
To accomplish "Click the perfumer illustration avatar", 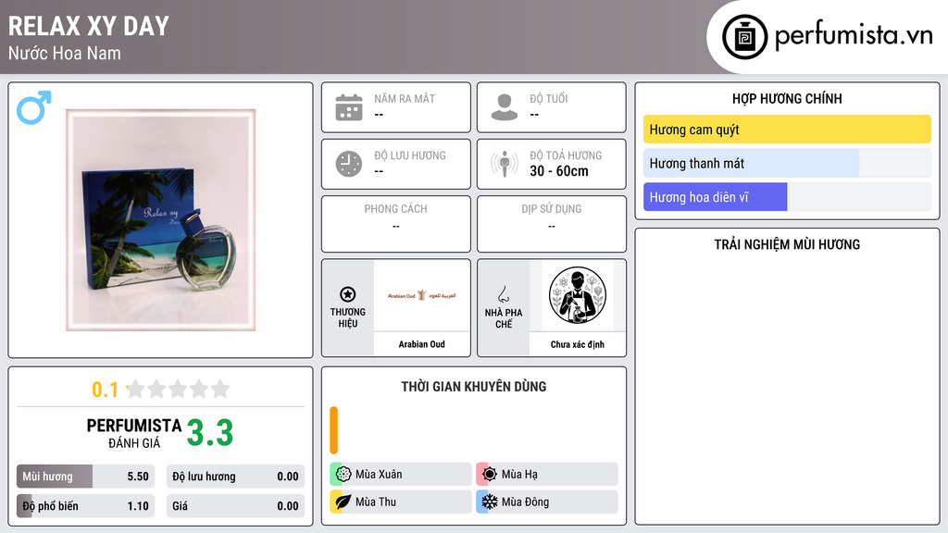I will (578, 295).
